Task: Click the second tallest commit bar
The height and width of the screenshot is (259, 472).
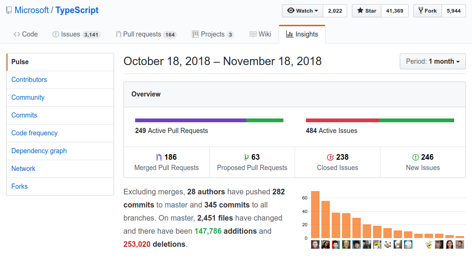Action: tap(326, 219)
